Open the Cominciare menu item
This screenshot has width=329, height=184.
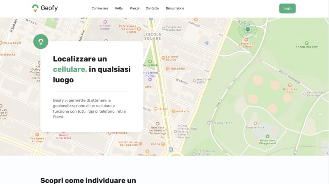pyautogui.click(x=100, y=8)
